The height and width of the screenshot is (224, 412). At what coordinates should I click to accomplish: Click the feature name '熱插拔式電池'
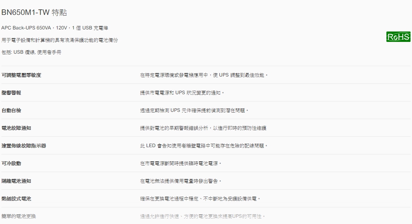click(16, 199)
